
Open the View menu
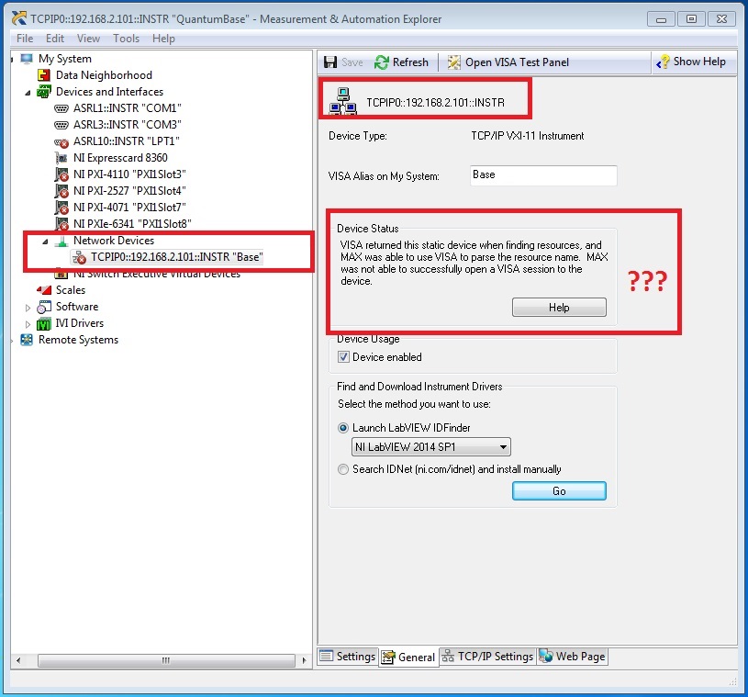coord(88,39)
